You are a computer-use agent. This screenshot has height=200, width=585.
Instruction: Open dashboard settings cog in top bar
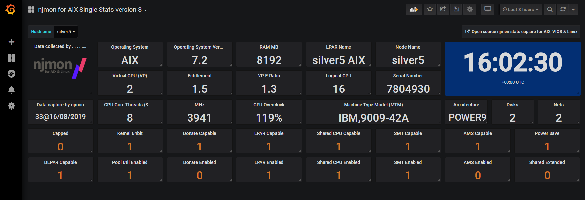pos(470,10)
